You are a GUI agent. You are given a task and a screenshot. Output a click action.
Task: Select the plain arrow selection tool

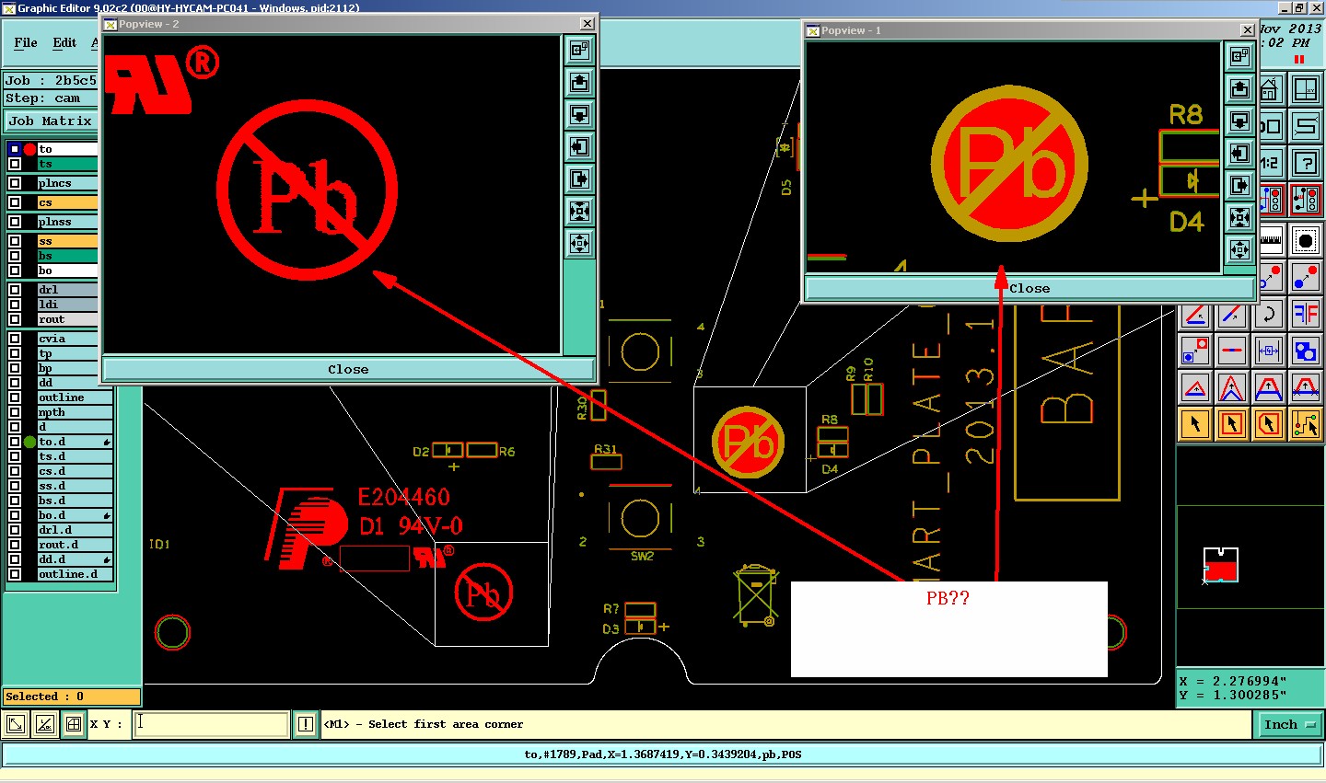point(1195,424)
